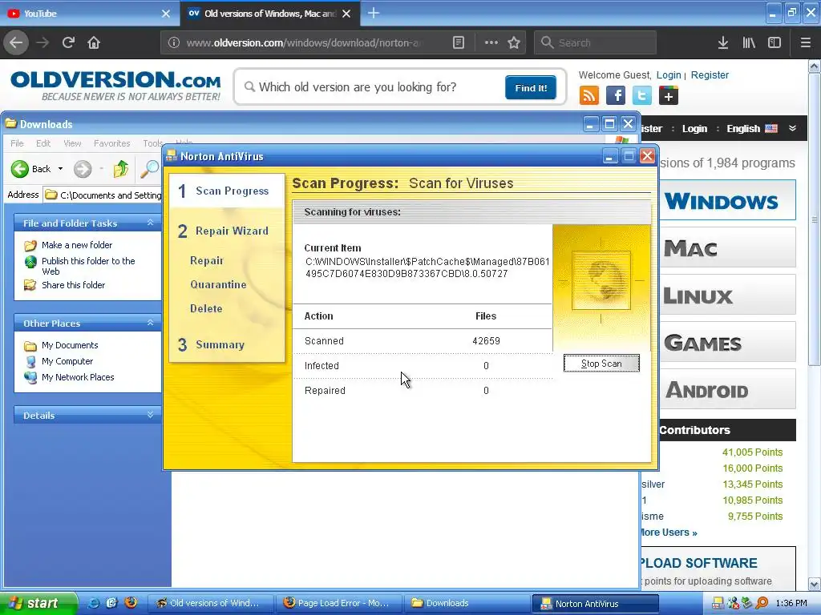This screenshot has width=821, height=615.
Task: Click the Google Plus icon on OldVersion
Action: tap(668, 96)
